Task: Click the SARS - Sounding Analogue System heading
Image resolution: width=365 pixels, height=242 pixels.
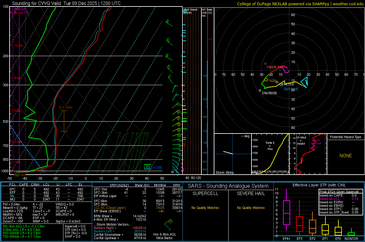Action: (228, 186)
